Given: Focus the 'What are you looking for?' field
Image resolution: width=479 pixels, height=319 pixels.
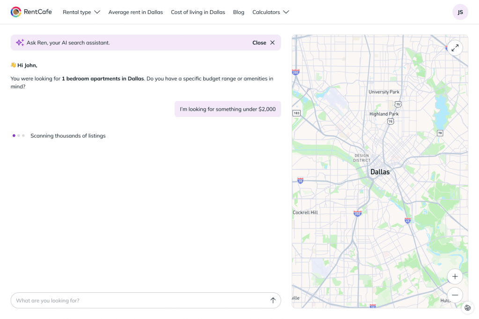Looking at the screenshot, I should 146,300.
